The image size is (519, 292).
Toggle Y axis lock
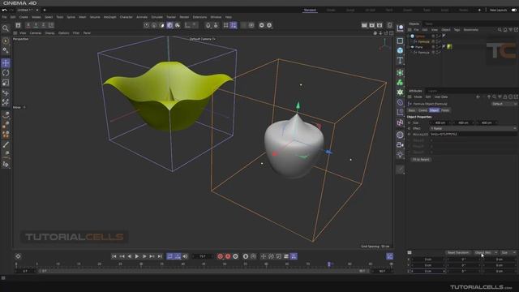[x=36, y=25]
